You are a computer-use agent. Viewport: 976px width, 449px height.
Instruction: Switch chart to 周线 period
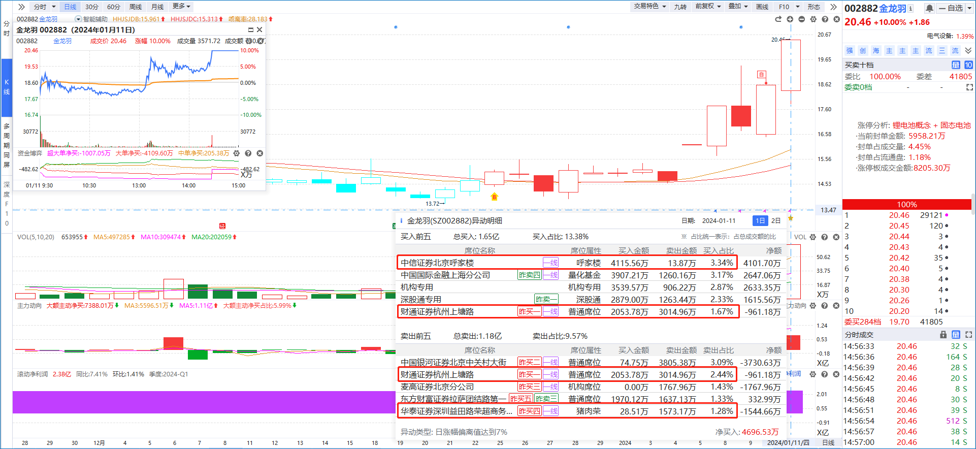click(136, 7)
